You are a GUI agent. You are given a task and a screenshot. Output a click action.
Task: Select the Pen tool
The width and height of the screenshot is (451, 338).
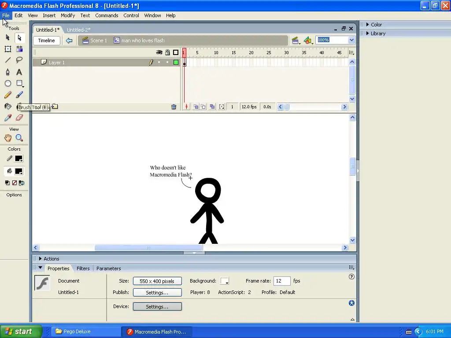point(8,72)
